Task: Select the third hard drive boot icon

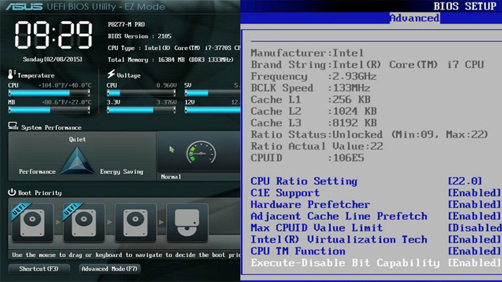Action: pyautogui.click(x=136, y=222)
